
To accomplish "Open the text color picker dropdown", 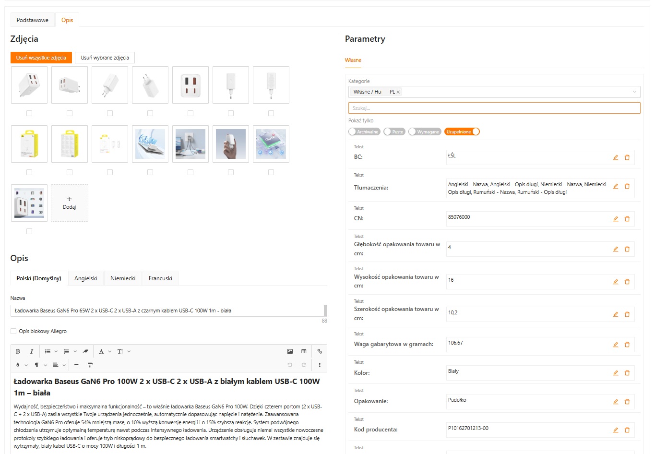I will 21,365.
